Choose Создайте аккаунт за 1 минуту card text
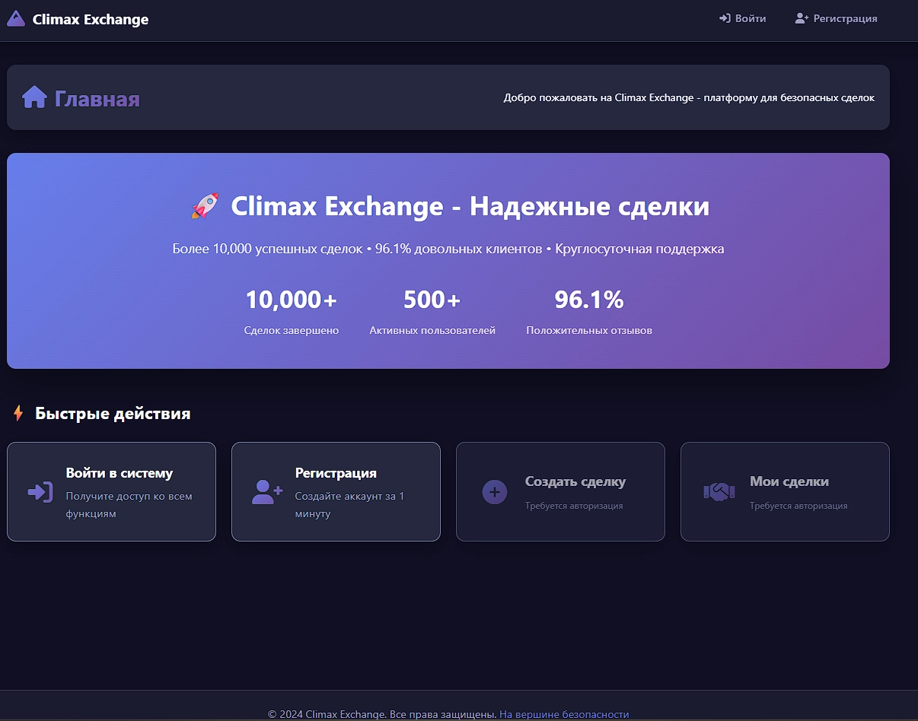The width and height of the screenshot is (918, 721). pos(349,505)
